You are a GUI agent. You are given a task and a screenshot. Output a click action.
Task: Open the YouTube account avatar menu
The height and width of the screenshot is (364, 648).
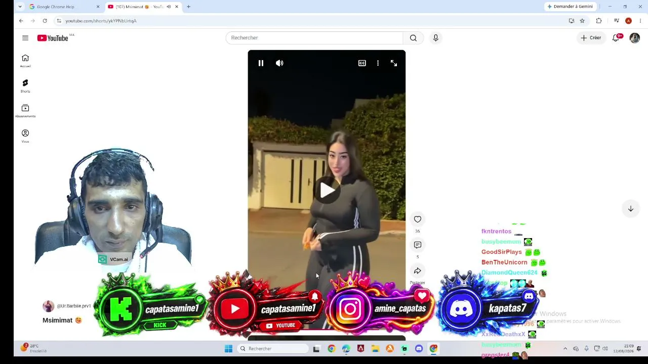635,38
